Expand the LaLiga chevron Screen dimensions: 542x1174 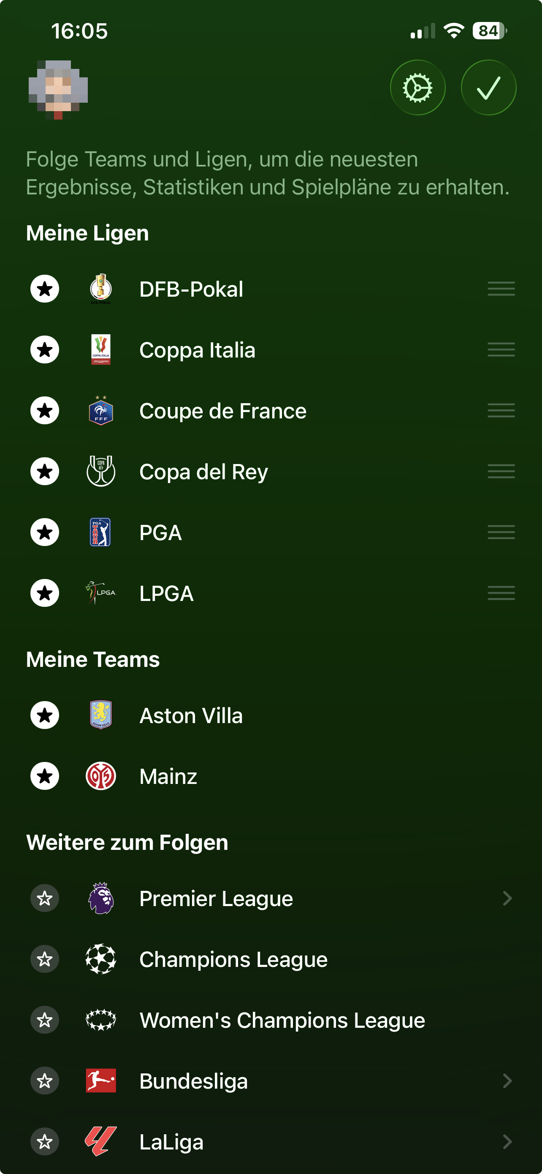pos(507,1141)
